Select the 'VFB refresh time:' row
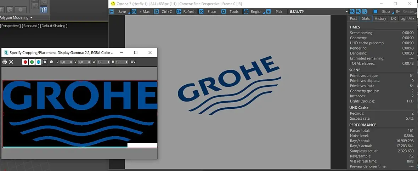Viewport: 418px width, 171px height. (382, 161)
